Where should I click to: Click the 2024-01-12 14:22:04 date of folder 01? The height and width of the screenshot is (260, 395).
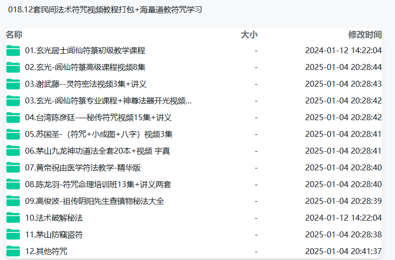(343, 51)
